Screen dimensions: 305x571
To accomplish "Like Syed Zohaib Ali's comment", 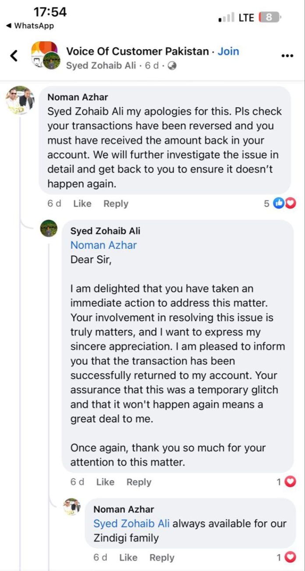I will (x=105, y=482).
